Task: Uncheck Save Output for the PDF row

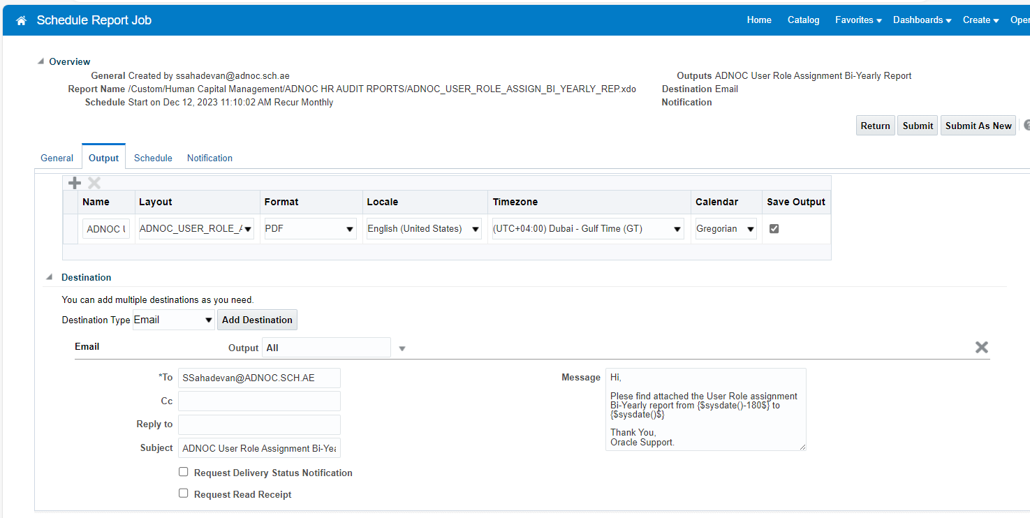Action: (774, 228)
